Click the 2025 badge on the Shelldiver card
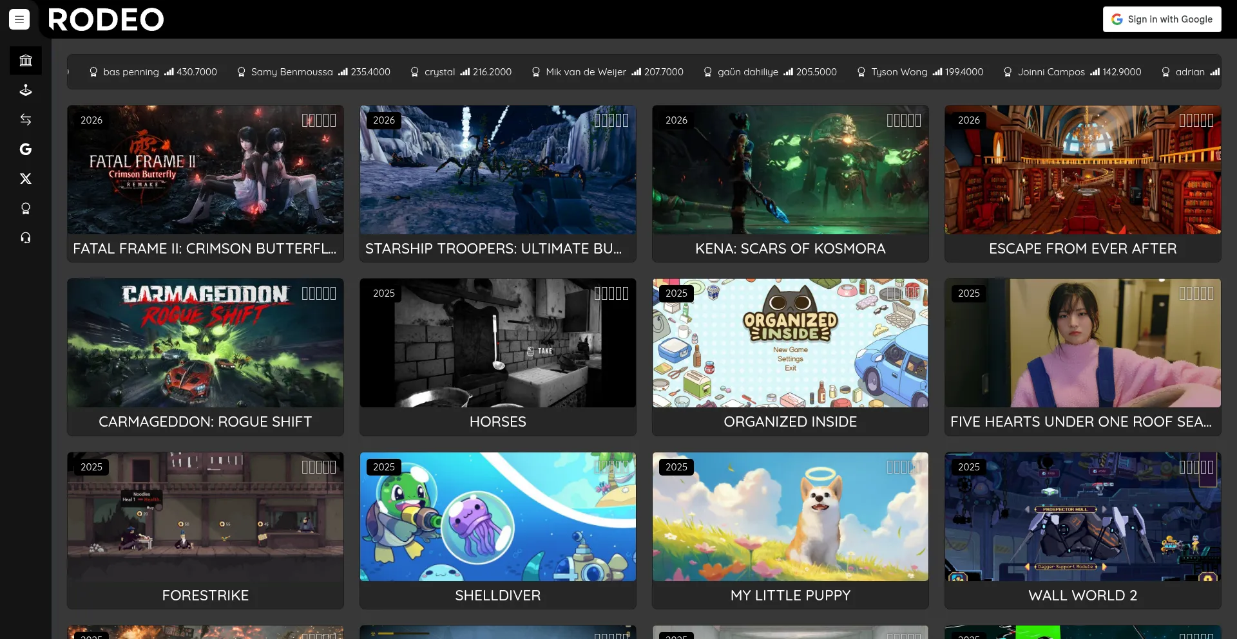The height and width of the screenshot is (639, 1237). [384, 467]
